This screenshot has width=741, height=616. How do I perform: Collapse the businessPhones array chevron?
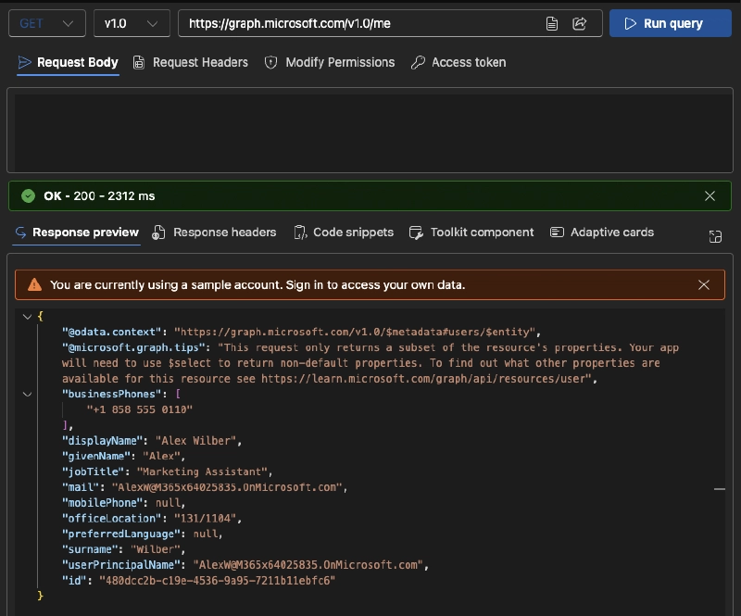28,395
